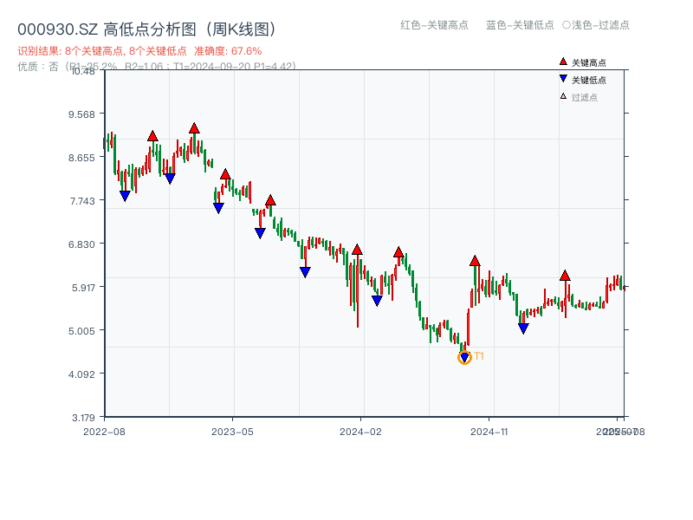This screenshot has height=520, width=693.
Task: Click the orange T1 label
Action: coord(479,356)
